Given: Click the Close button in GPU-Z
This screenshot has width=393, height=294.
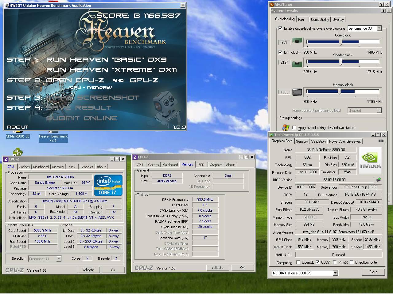Looking at the screenshot, I should [373, 272].
